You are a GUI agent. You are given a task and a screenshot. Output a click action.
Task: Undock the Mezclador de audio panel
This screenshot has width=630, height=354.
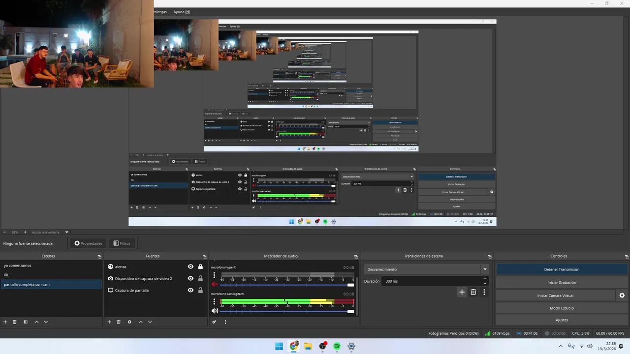click(356, 256)
